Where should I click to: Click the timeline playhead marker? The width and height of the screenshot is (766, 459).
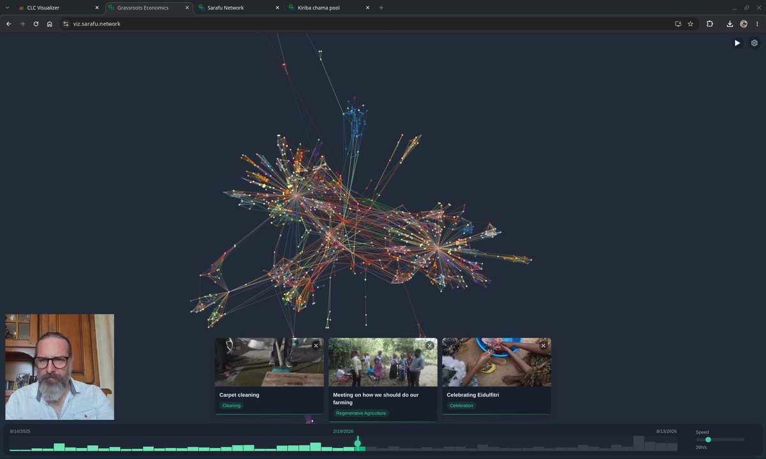[358, 444]
